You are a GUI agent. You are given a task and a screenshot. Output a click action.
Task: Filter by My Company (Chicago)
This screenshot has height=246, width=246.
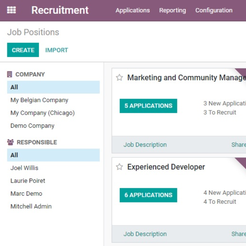pyautogui.click(x=42, y=113)
